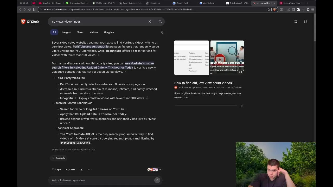This screenshot has width=333, height=187.
Task: Click the browser back arrow
Action: click(20, 9)
